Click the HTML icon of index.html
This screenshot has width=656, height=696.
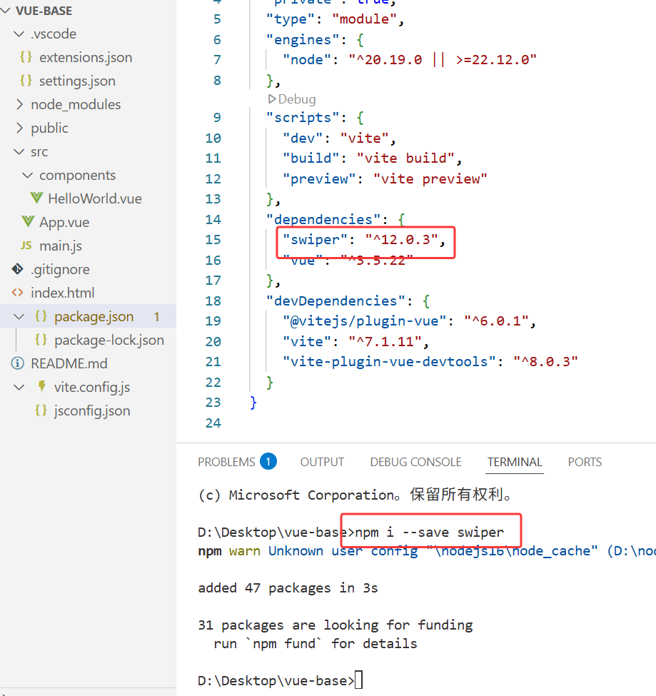pyautogui.click(x=18, y=293)
